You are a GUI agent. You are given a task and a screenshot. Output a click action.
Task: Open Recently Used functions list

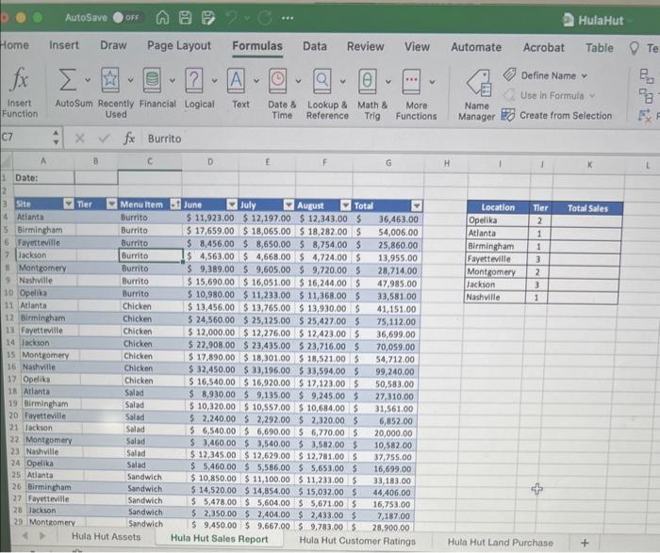[x=115, y=93]
